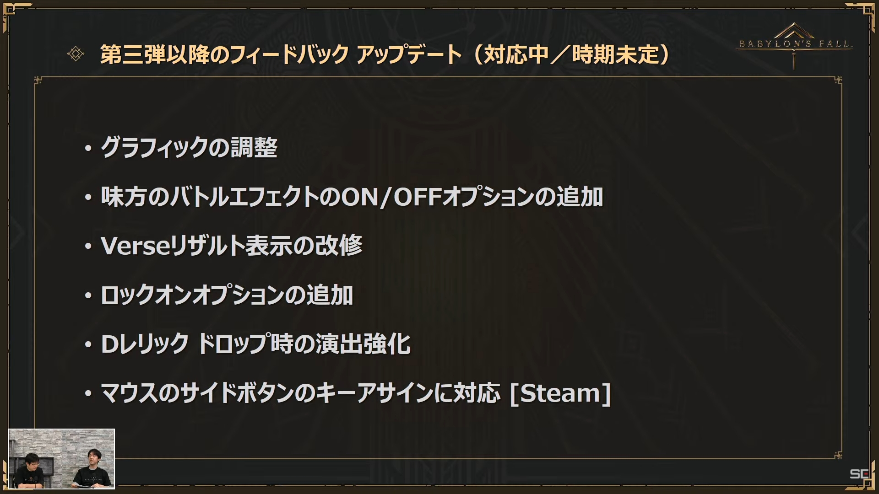Viewport: 879px width, 494px height.
Task: Open the presenters' webcam thumbnail
Action: click(62, 459)
